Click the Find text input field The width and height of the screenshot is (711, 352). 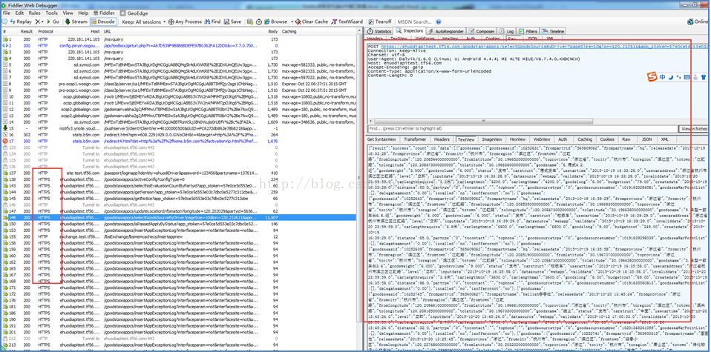coord(522,129)
